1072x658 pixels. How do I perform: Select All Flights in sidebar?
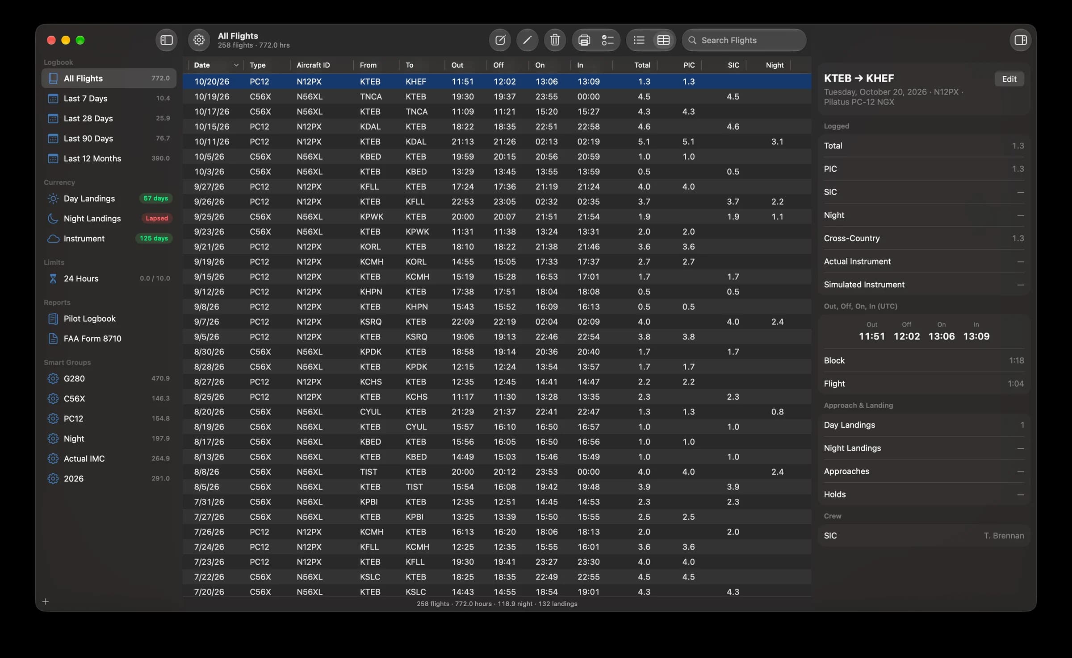109,79
